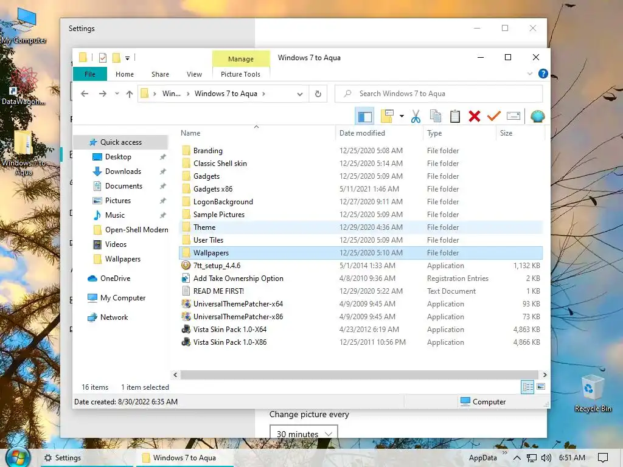Open the dropdown arrow beside Folder Options
The image size is (623, 467).
402,116
